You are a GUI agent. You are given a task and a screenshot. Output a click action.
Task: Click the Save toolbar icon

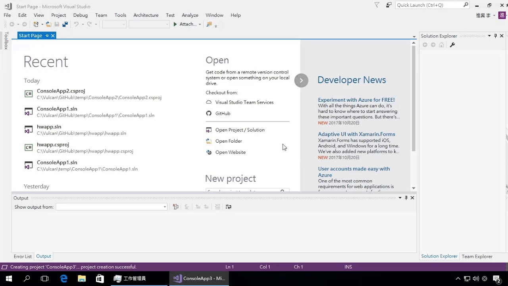(57, 24)
